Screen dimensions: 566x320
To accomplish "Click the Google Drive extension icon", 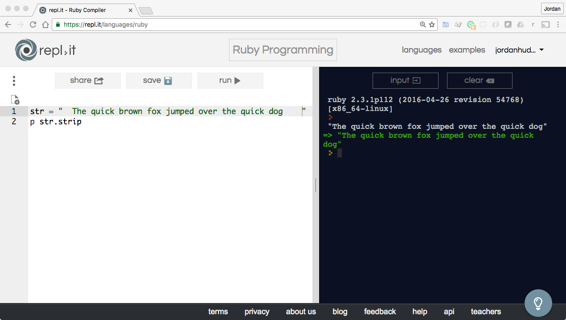I will click(521, 25).
